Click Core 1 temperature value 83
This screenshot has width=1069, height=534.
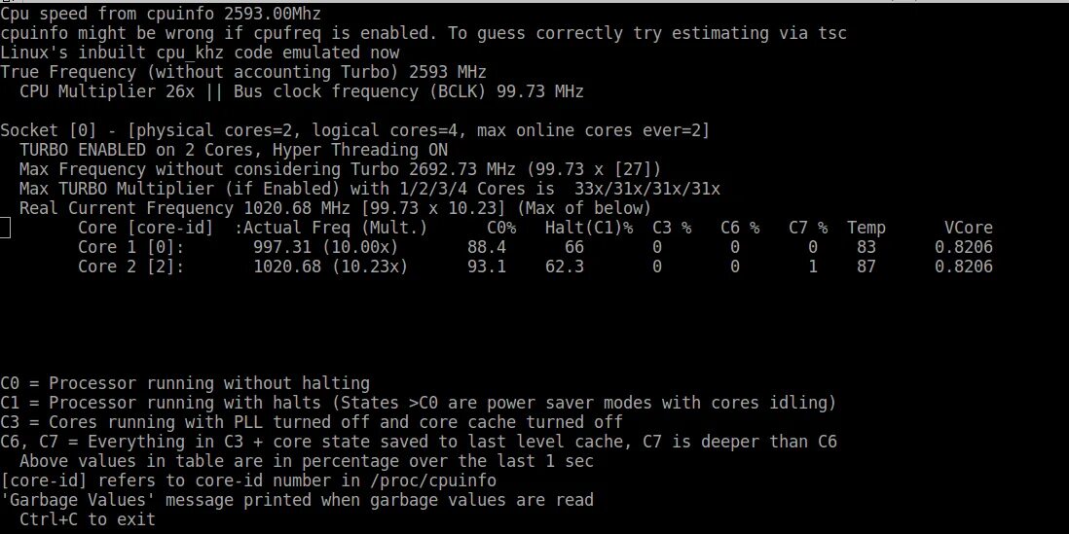[x=866, y=247]
